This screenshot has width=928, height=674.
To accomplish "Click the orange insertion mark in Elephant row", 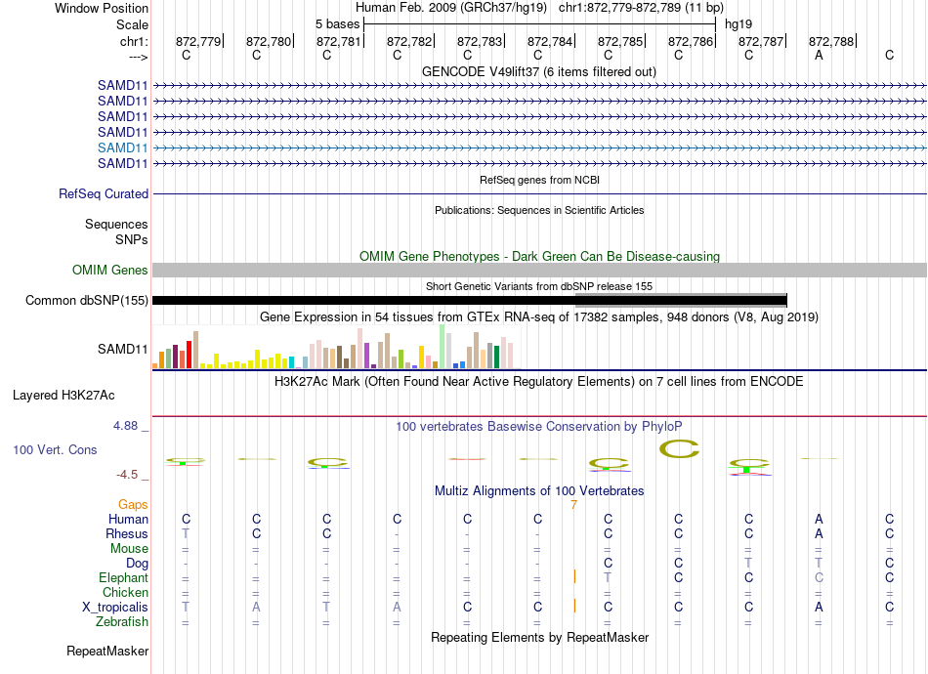I will pyautogui.click(x=574, y=577).
